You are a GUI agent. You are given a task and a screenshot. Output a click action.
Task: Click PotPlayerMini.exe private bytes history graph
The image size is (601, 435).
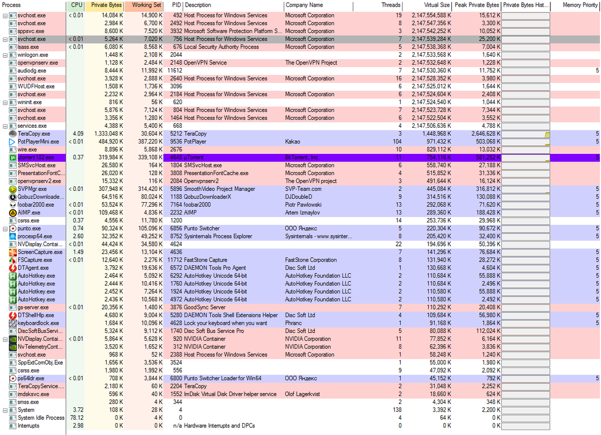point(526,142)
